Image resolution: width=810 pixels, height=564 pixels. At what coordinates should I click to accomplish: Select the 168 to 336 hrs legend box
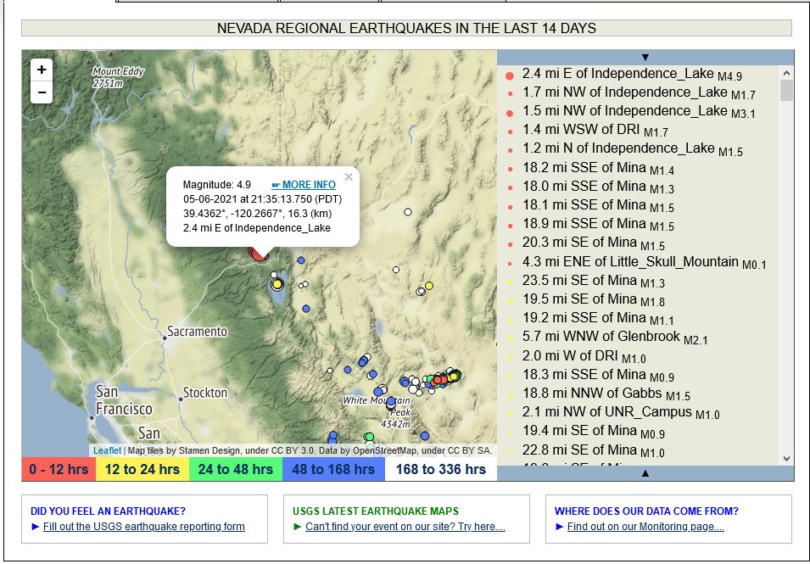[441, 470]
